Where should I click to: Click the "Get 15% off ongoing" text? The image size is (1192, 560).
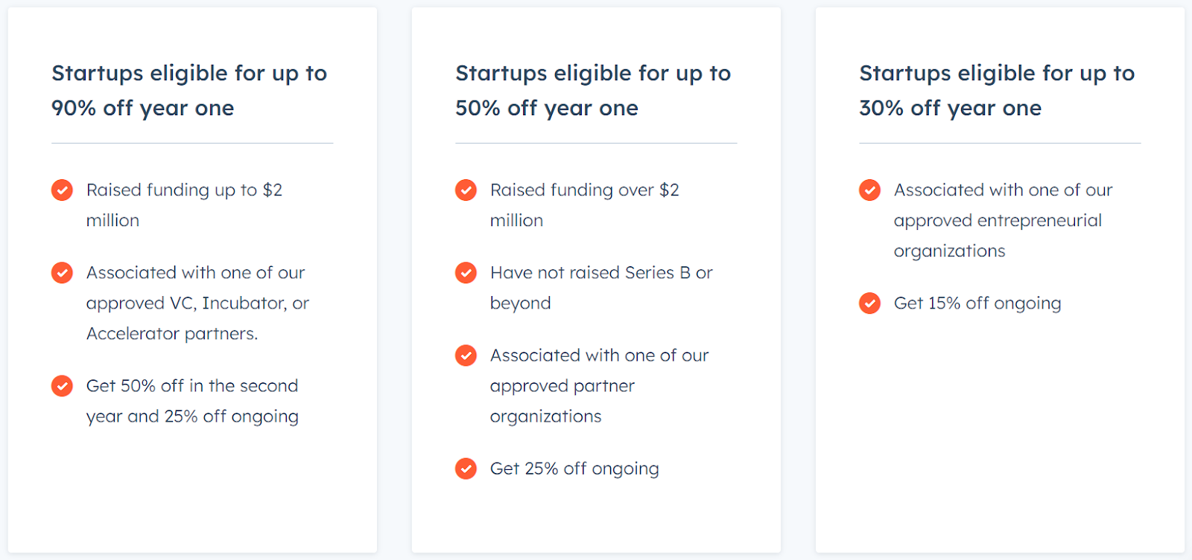pyautogui.click(x=977, y=303)
